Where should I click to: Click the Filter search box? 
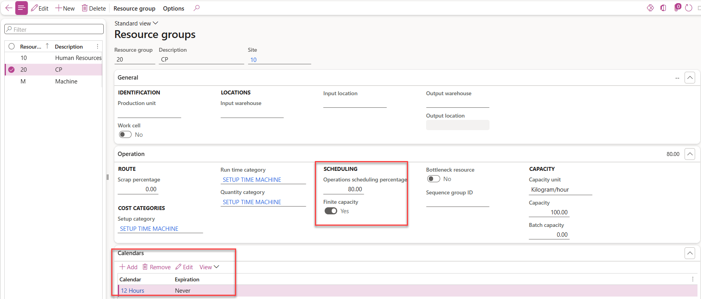coord(54,29)
